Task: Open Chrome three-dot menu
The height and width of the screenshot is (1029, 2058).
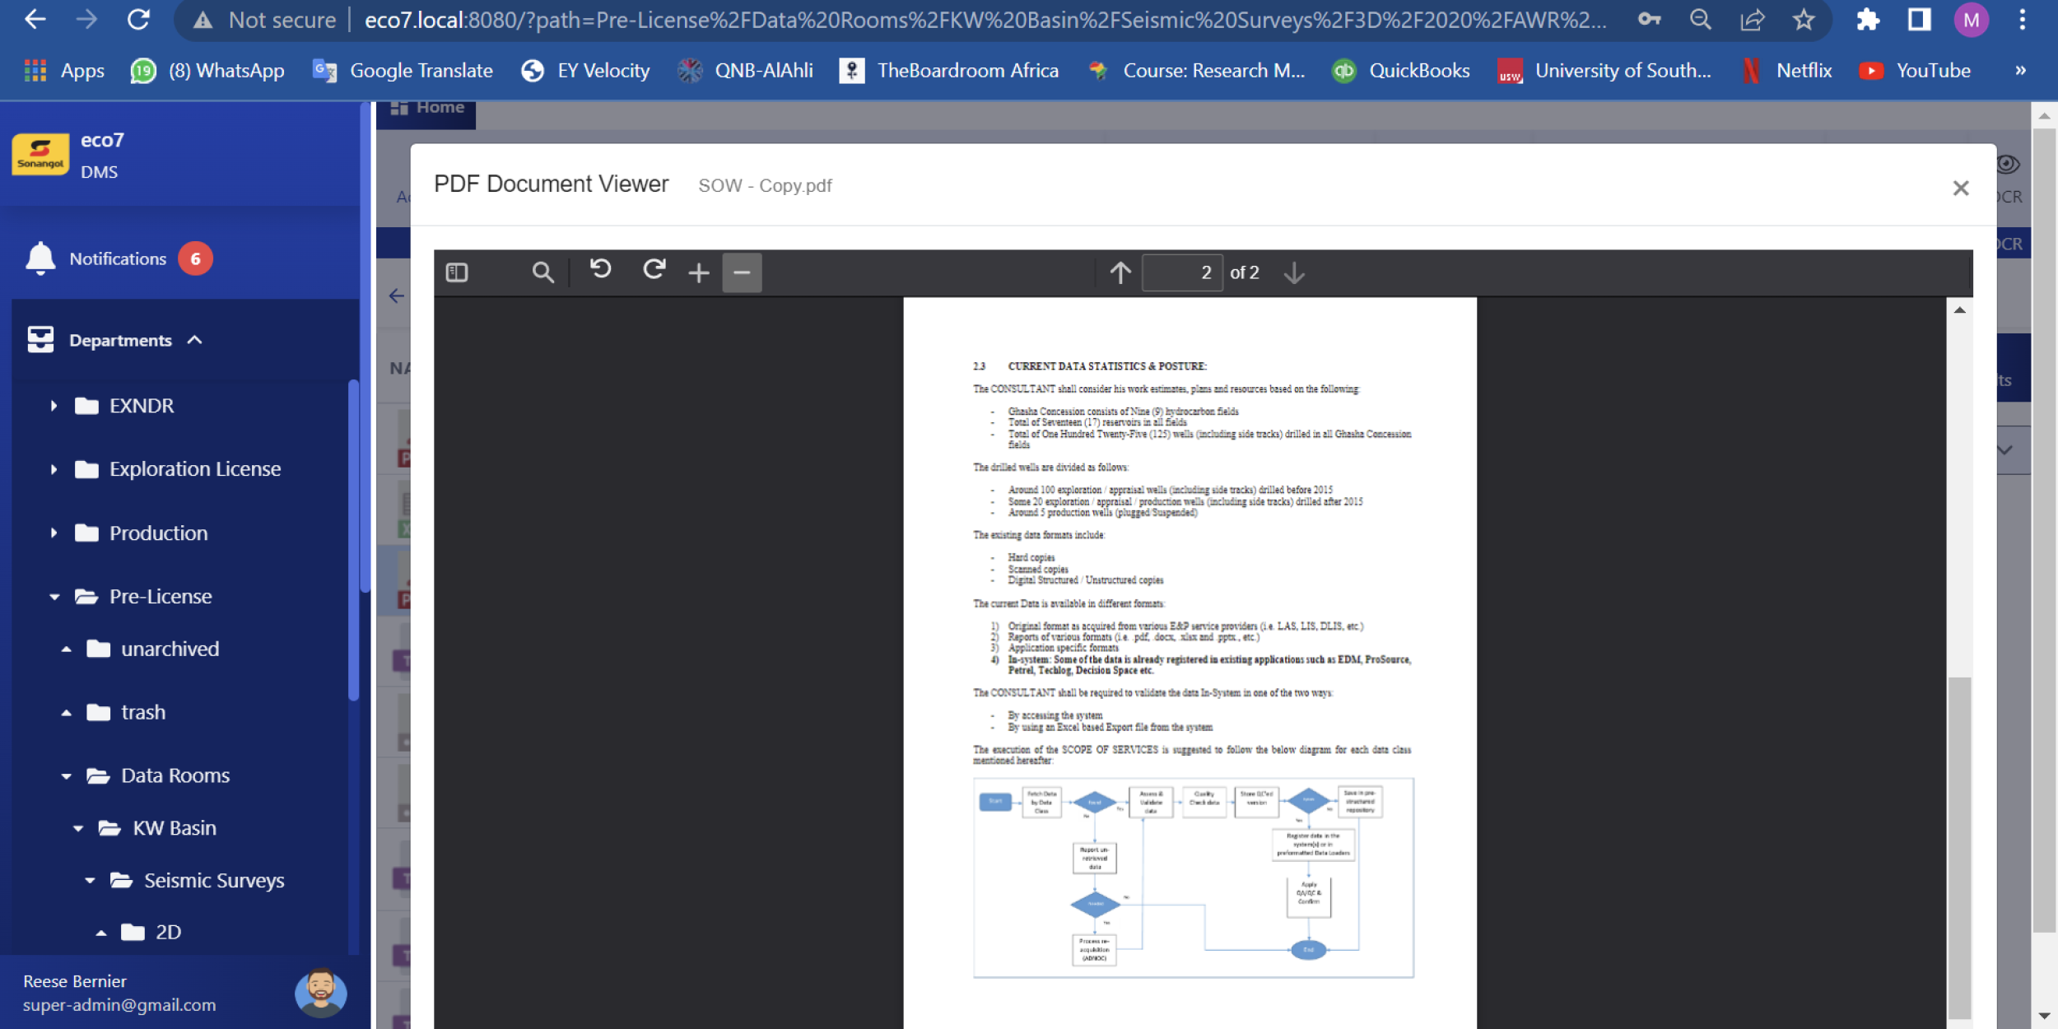Action: click(2022, 19)
